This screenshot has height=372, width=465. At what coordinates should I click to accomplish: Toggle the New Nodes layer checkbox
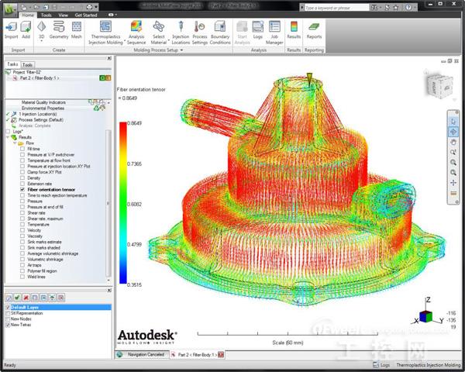6,319
